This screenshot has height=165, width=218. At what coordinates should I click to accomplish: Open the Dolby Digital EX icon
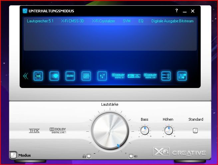(118, 76)
